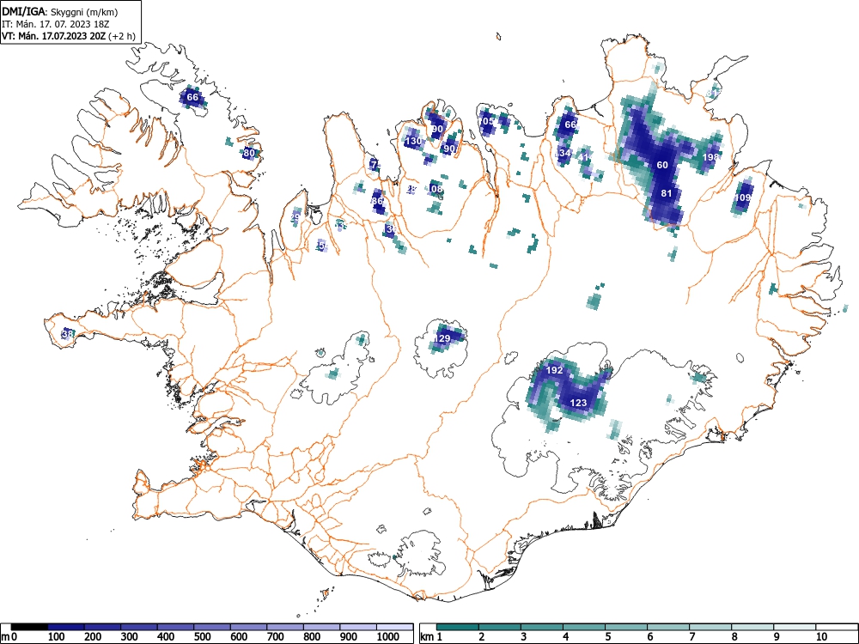The height and width of the screenshot is (644, 859).
Task: Click the 4 label in the km legend
Action: (566, 636)
